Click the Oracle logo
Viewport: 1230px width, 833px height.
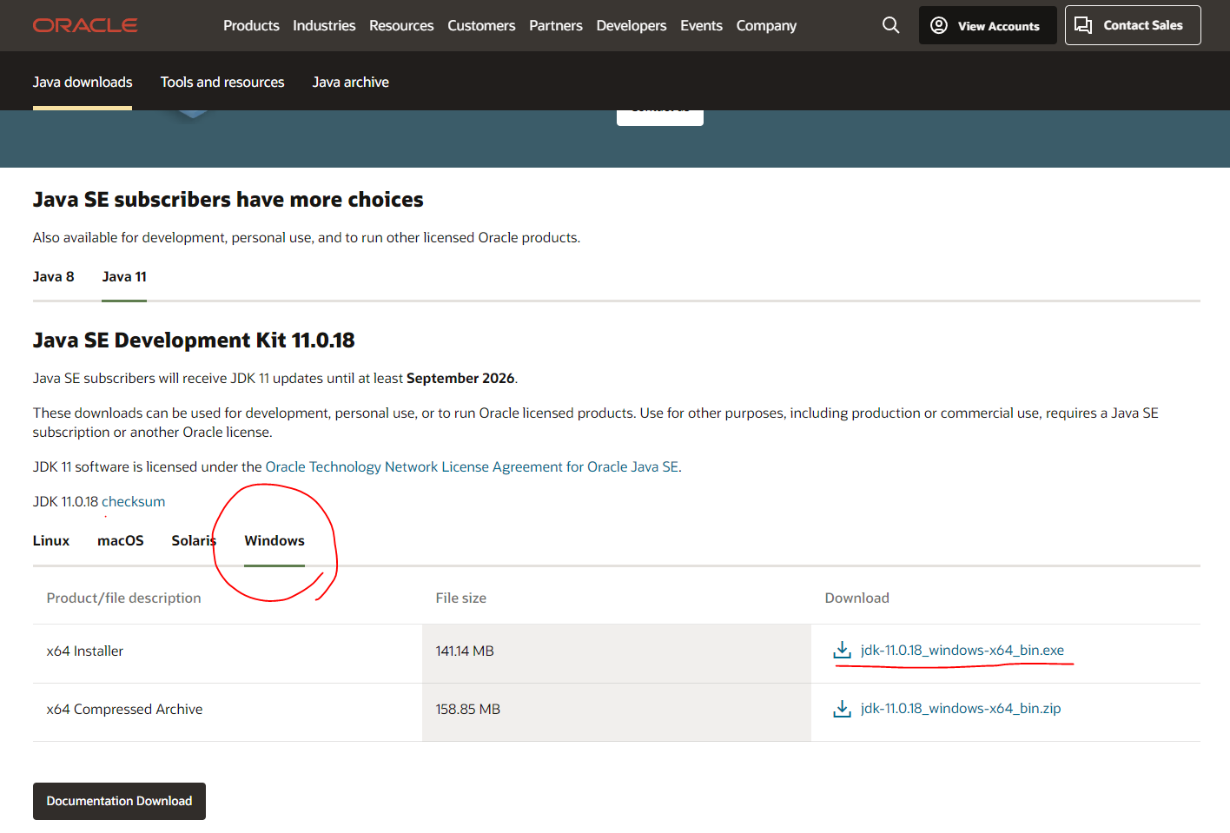pyautogui.click(x=85, y=25)
